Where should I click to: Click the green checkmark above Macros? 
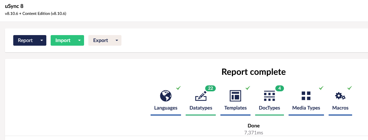[350, 88]
